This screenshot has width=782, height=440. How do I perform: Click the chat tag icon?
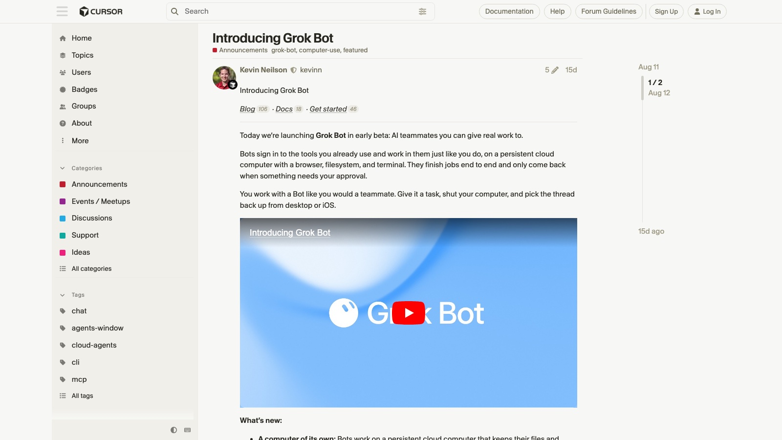[63, 311]
